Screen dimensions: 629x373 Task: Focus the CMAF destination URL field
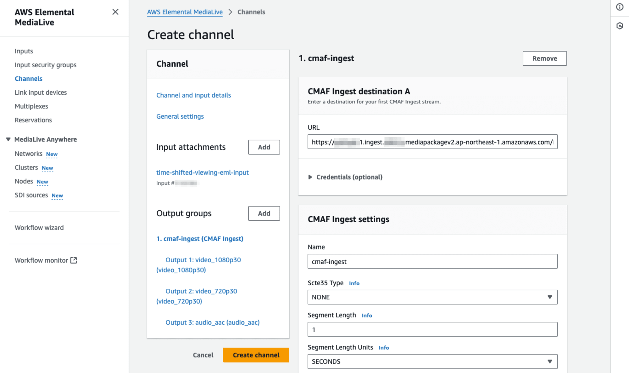coord(432,142)
